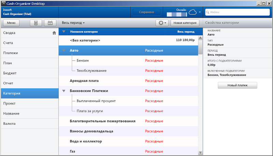273x156 pixels.
Task: Collapse the Банковские Платежи category
Action: coord(64,91)
